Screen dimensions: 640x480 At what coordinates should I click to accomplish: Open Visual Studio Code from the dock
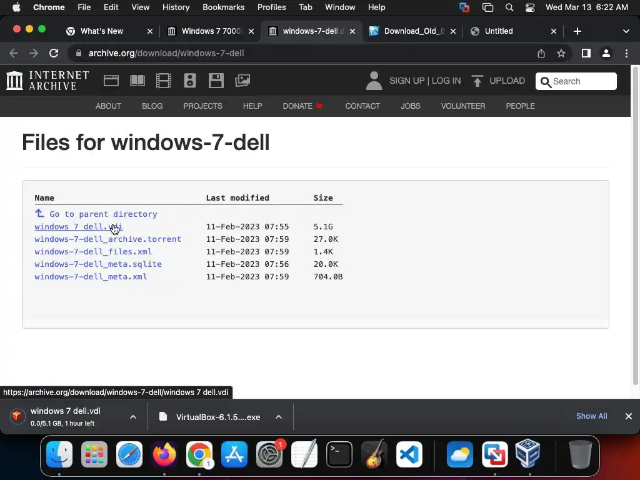409,454
